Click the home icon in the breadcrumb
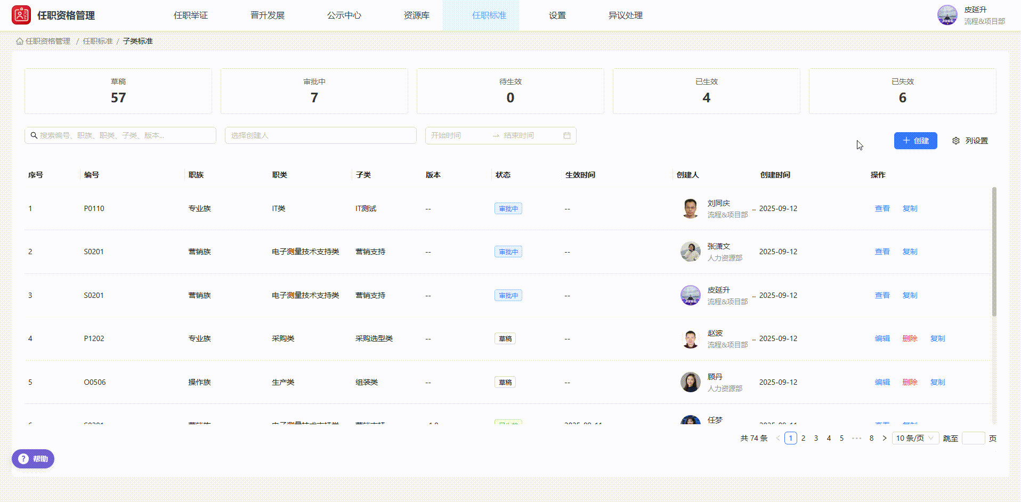 [19, 41]
